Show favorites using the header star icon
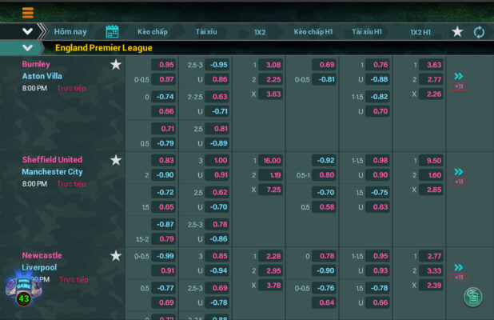This screenshot has width=494, height=320. coord(457,32)
